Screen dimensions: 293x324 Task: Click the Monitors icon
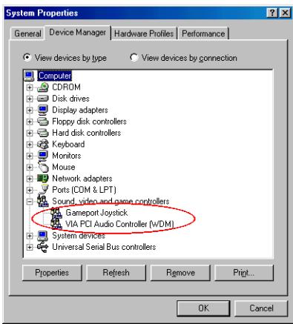point(42,156)
